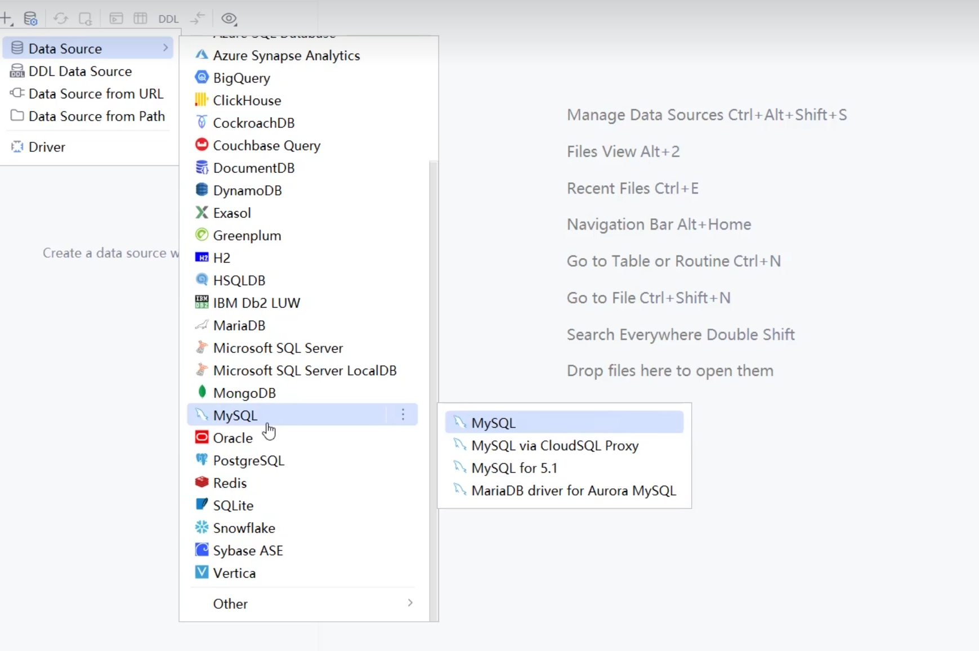Click the Jump to Source arrows icon

point(197,19)
